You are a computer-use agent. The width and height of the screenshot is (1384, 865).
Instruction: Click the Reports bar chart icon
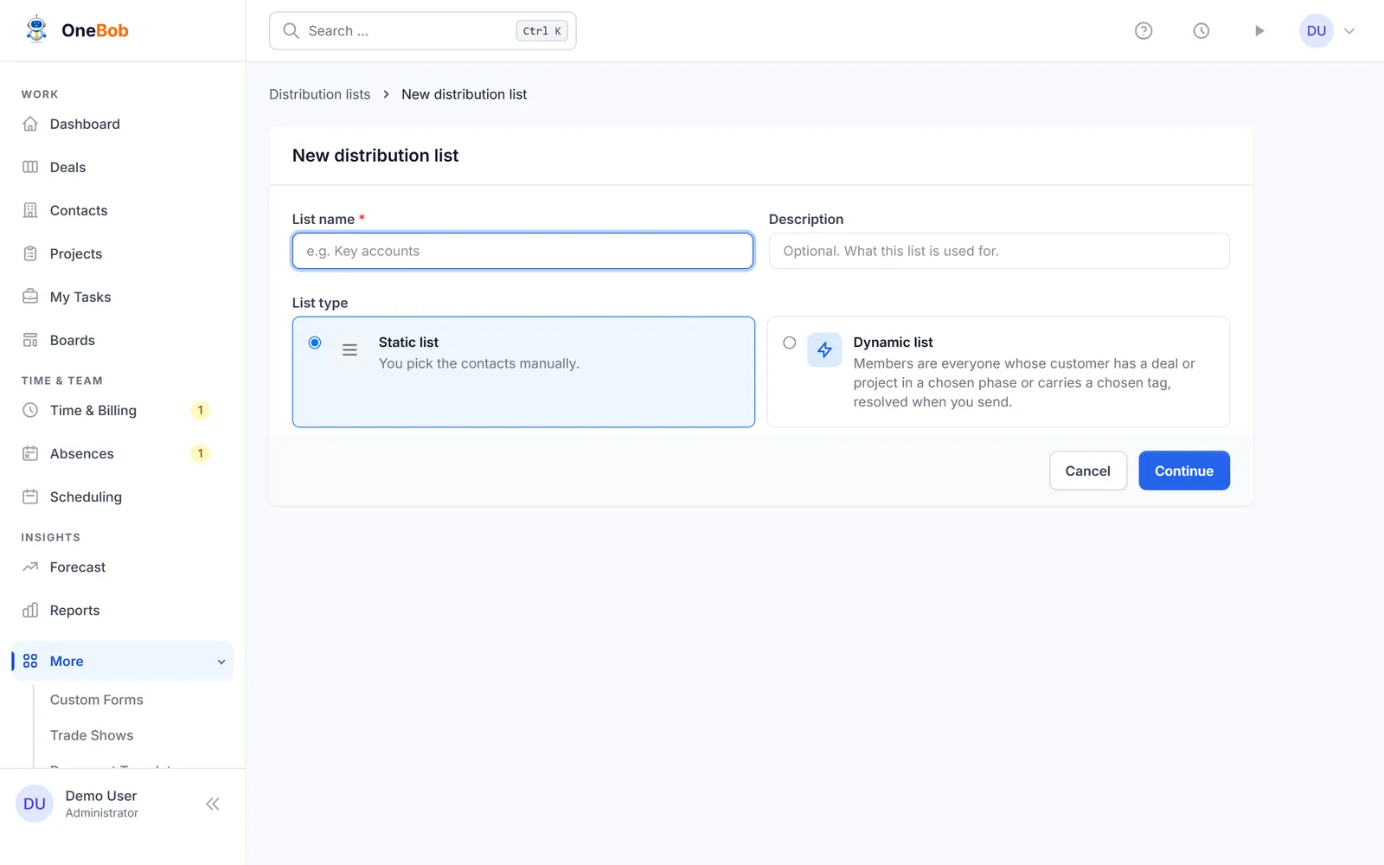30,610
